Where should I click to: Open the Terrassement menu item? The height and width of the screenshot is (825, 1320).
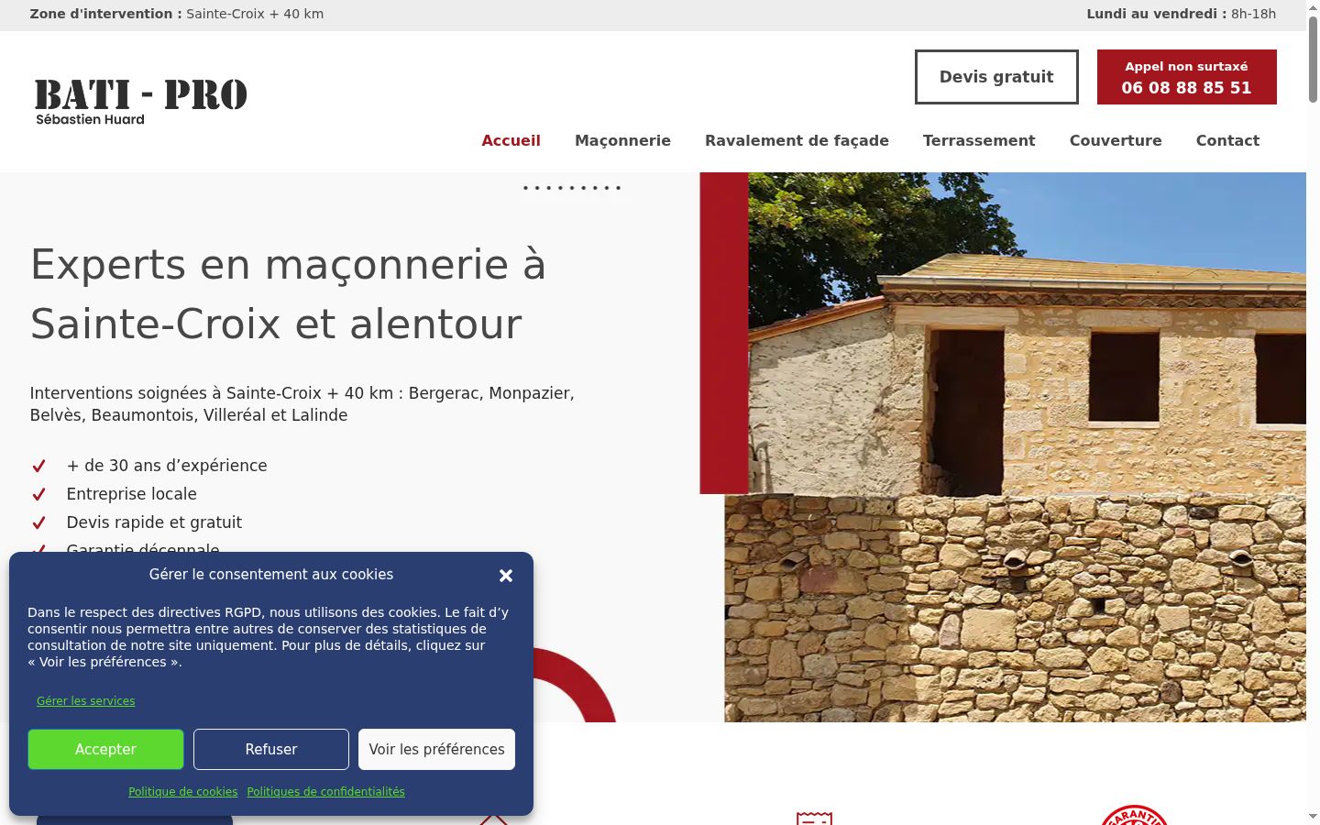[x=979, y=140]
